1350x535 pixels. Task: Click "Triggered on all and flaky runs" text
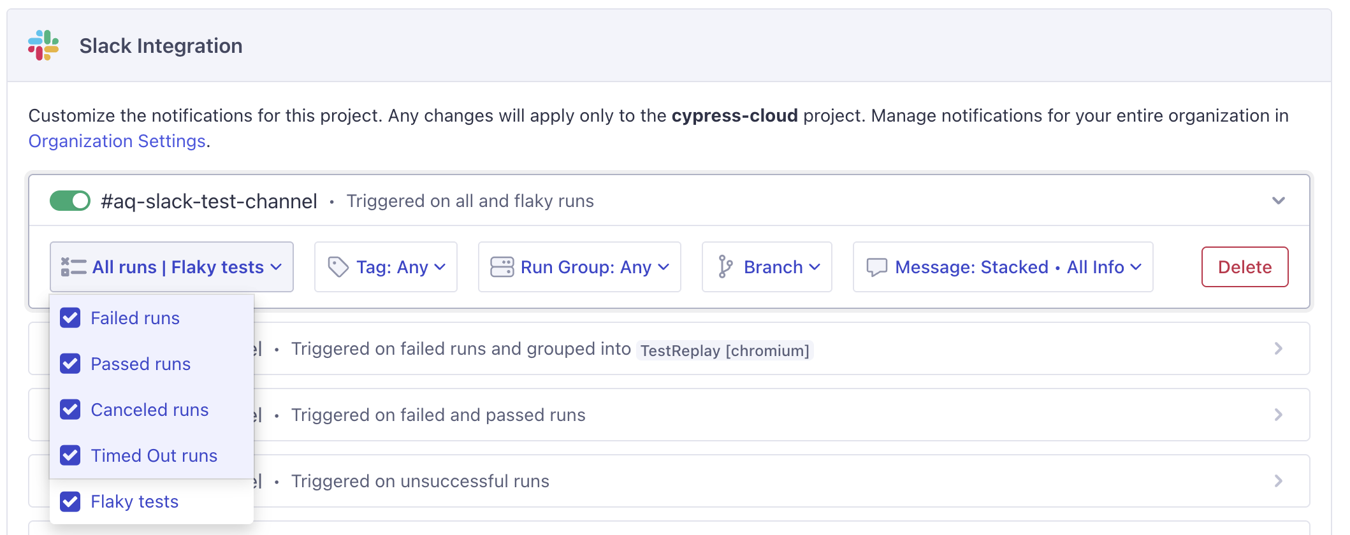[x=470, y=201]
